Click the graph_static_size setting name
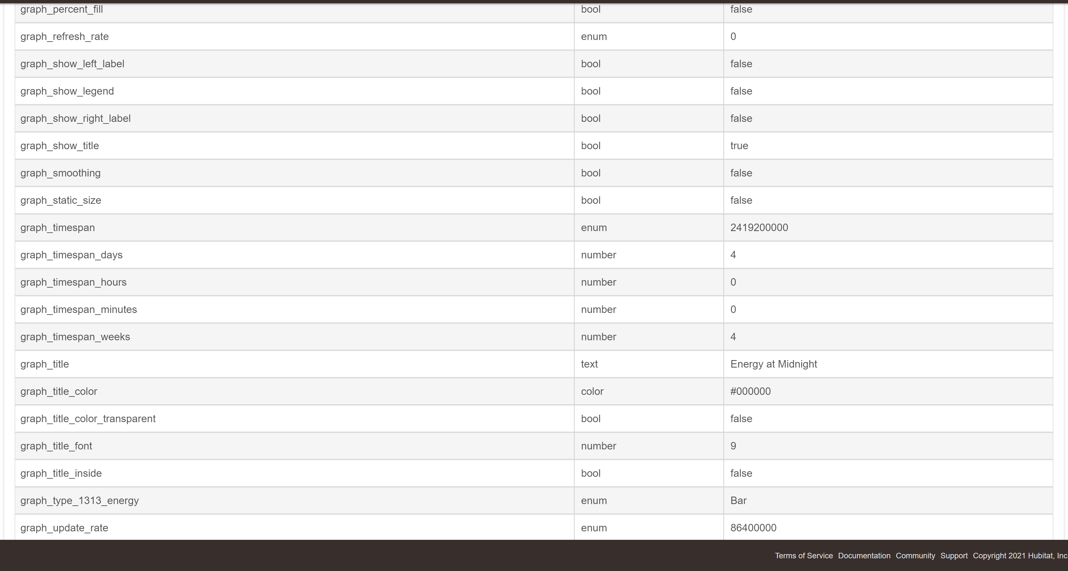 pos(61,200)
